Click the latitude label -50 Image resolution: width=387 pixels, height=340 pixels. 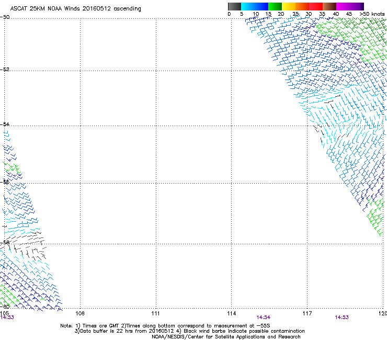click(x=5, y=17)
